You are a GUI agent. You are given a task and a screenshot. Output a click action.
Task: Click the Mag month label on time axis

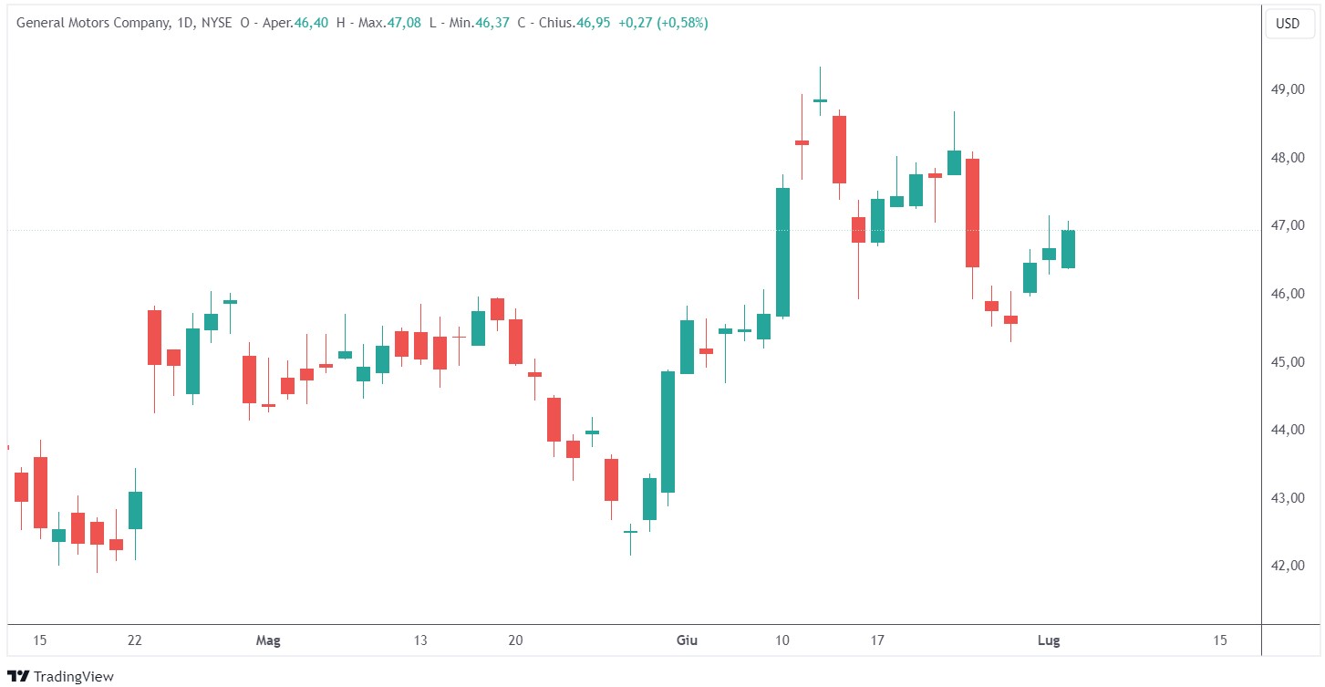click(x=268, y=640)
